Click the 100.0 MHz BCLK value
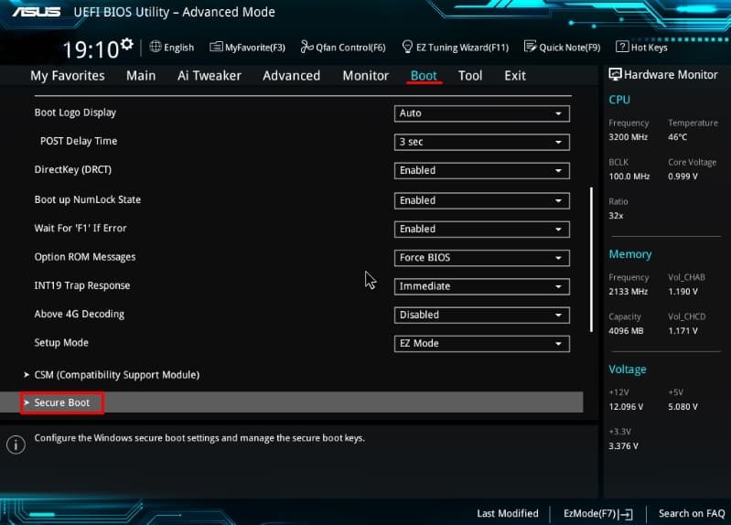The image size is (731, 525). (x=629, y=177)
